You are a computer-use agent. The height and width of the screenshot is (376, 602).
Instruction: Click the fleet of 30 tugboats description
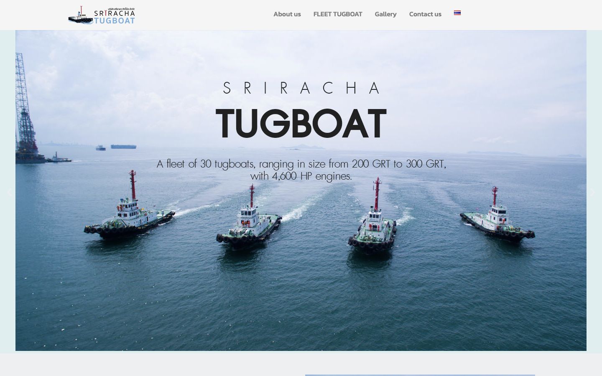(x=301, y=170)
